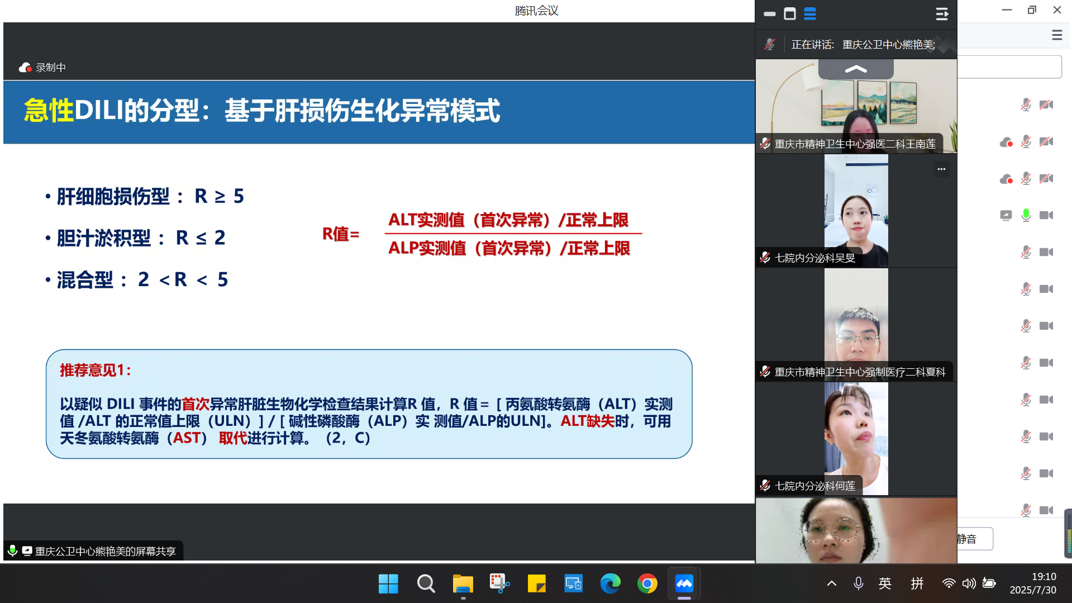Screen dimensions: 1072x603
Task: Click the muted microphone icon beside 正在讲话
Action: click(x=769, y=44)
